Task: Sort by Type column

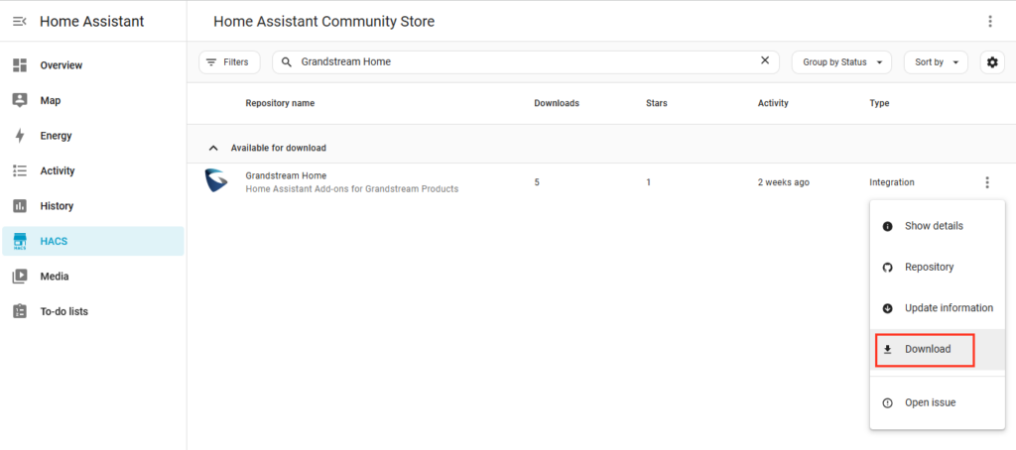Action: (879, 103)
